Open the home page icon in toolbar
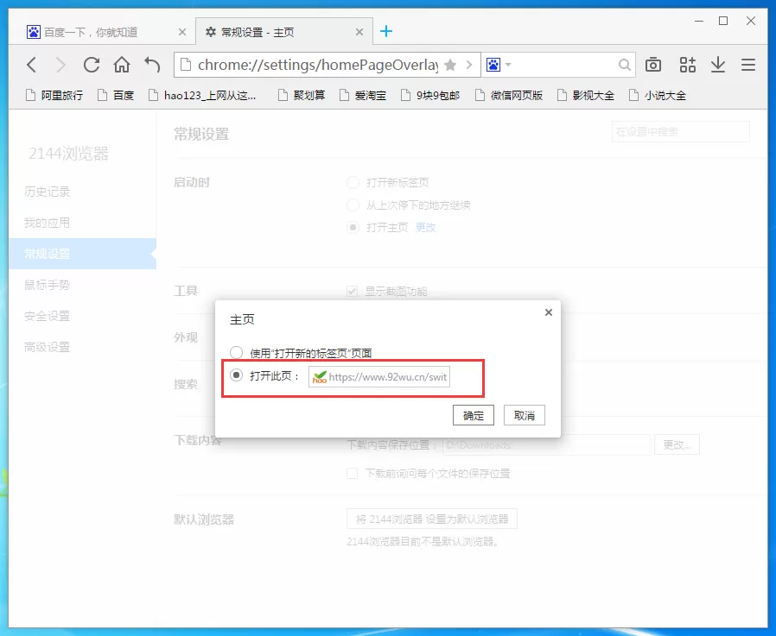This screenshot has width=776, height=636. (122, 65)
